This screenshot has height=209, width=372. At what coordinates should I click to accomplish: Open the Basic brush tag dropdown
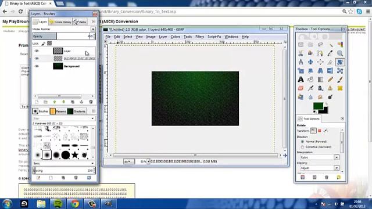(92, 163)
